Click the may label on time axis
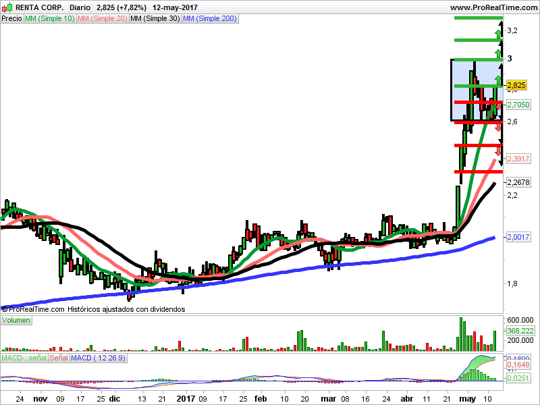 [468, 399]
